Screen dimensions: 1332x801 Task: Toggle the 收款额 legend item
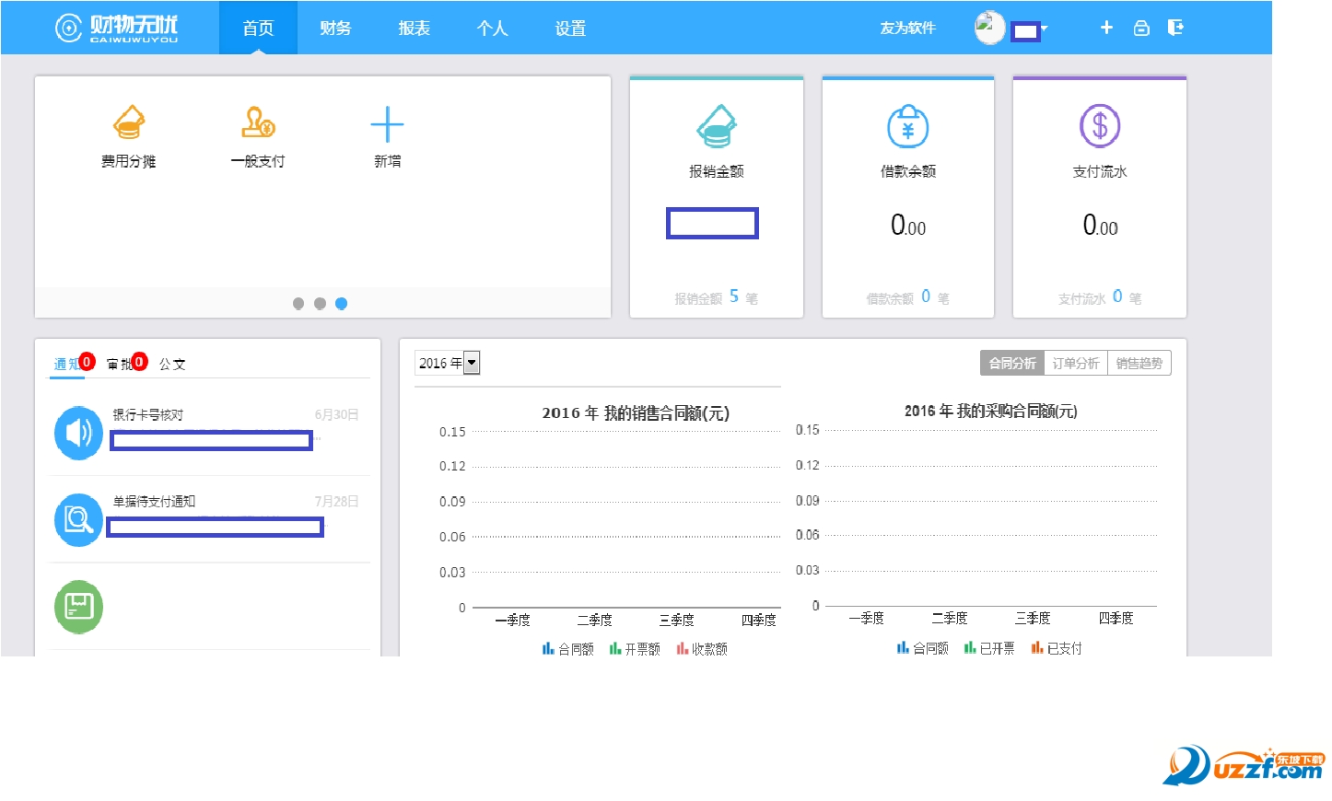pyautogui.click(x=702, y=649)
